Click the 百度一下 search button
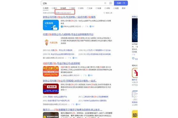 [121, 3]
